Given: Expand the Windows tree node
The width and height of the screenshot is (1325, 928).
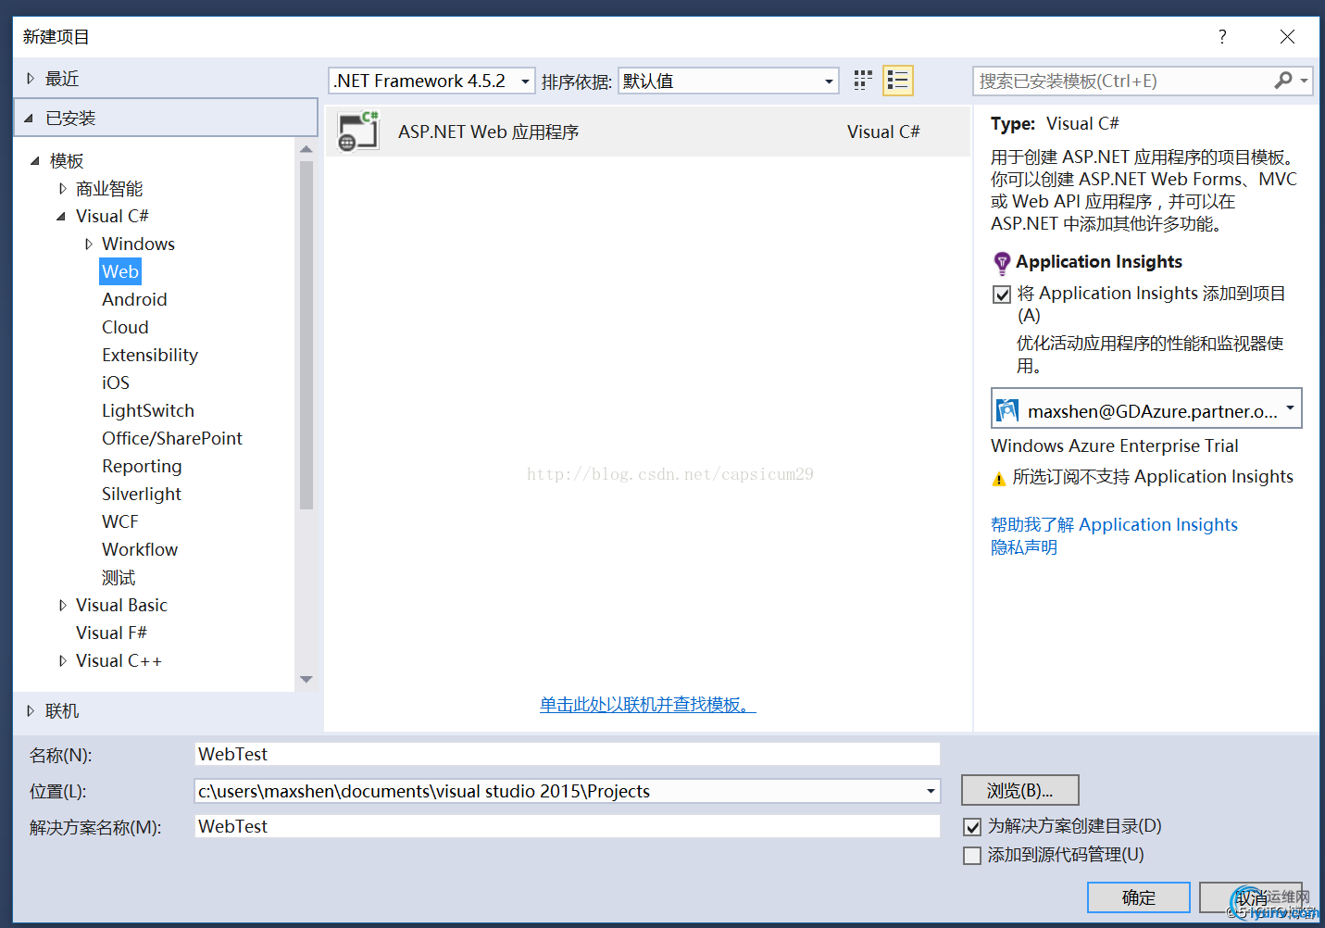Looking at the screenshot, I should (88, 245).
